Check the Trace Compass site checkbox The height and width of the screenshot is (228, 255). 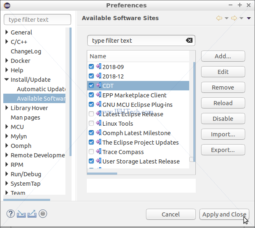pos(91,152)
